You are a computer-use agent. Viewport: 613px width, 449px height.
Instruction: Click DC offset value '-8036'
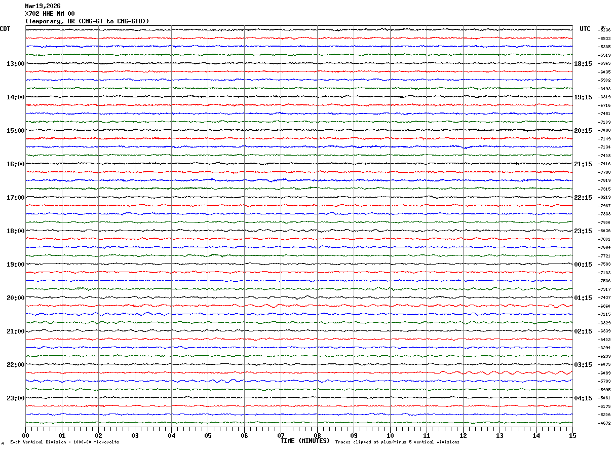pos(605,231)
